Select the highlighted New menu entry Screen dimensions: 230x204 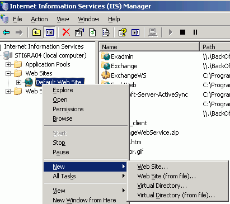[85, 167]
